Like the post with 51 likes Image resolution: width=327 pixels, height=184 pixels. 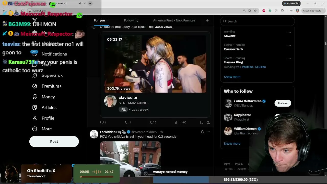(x=154, y=122)
